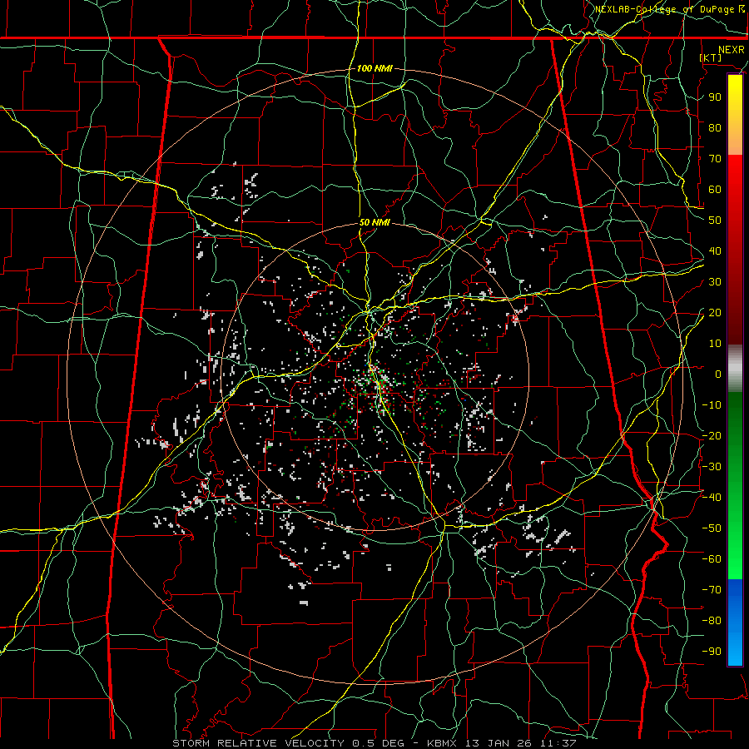Click the "-60" scale value
The height and width of the screenshot is (749, 749).
(712, 559)
